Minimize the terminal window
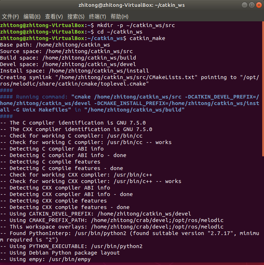The image size is (264, 265). pos(245,5)
